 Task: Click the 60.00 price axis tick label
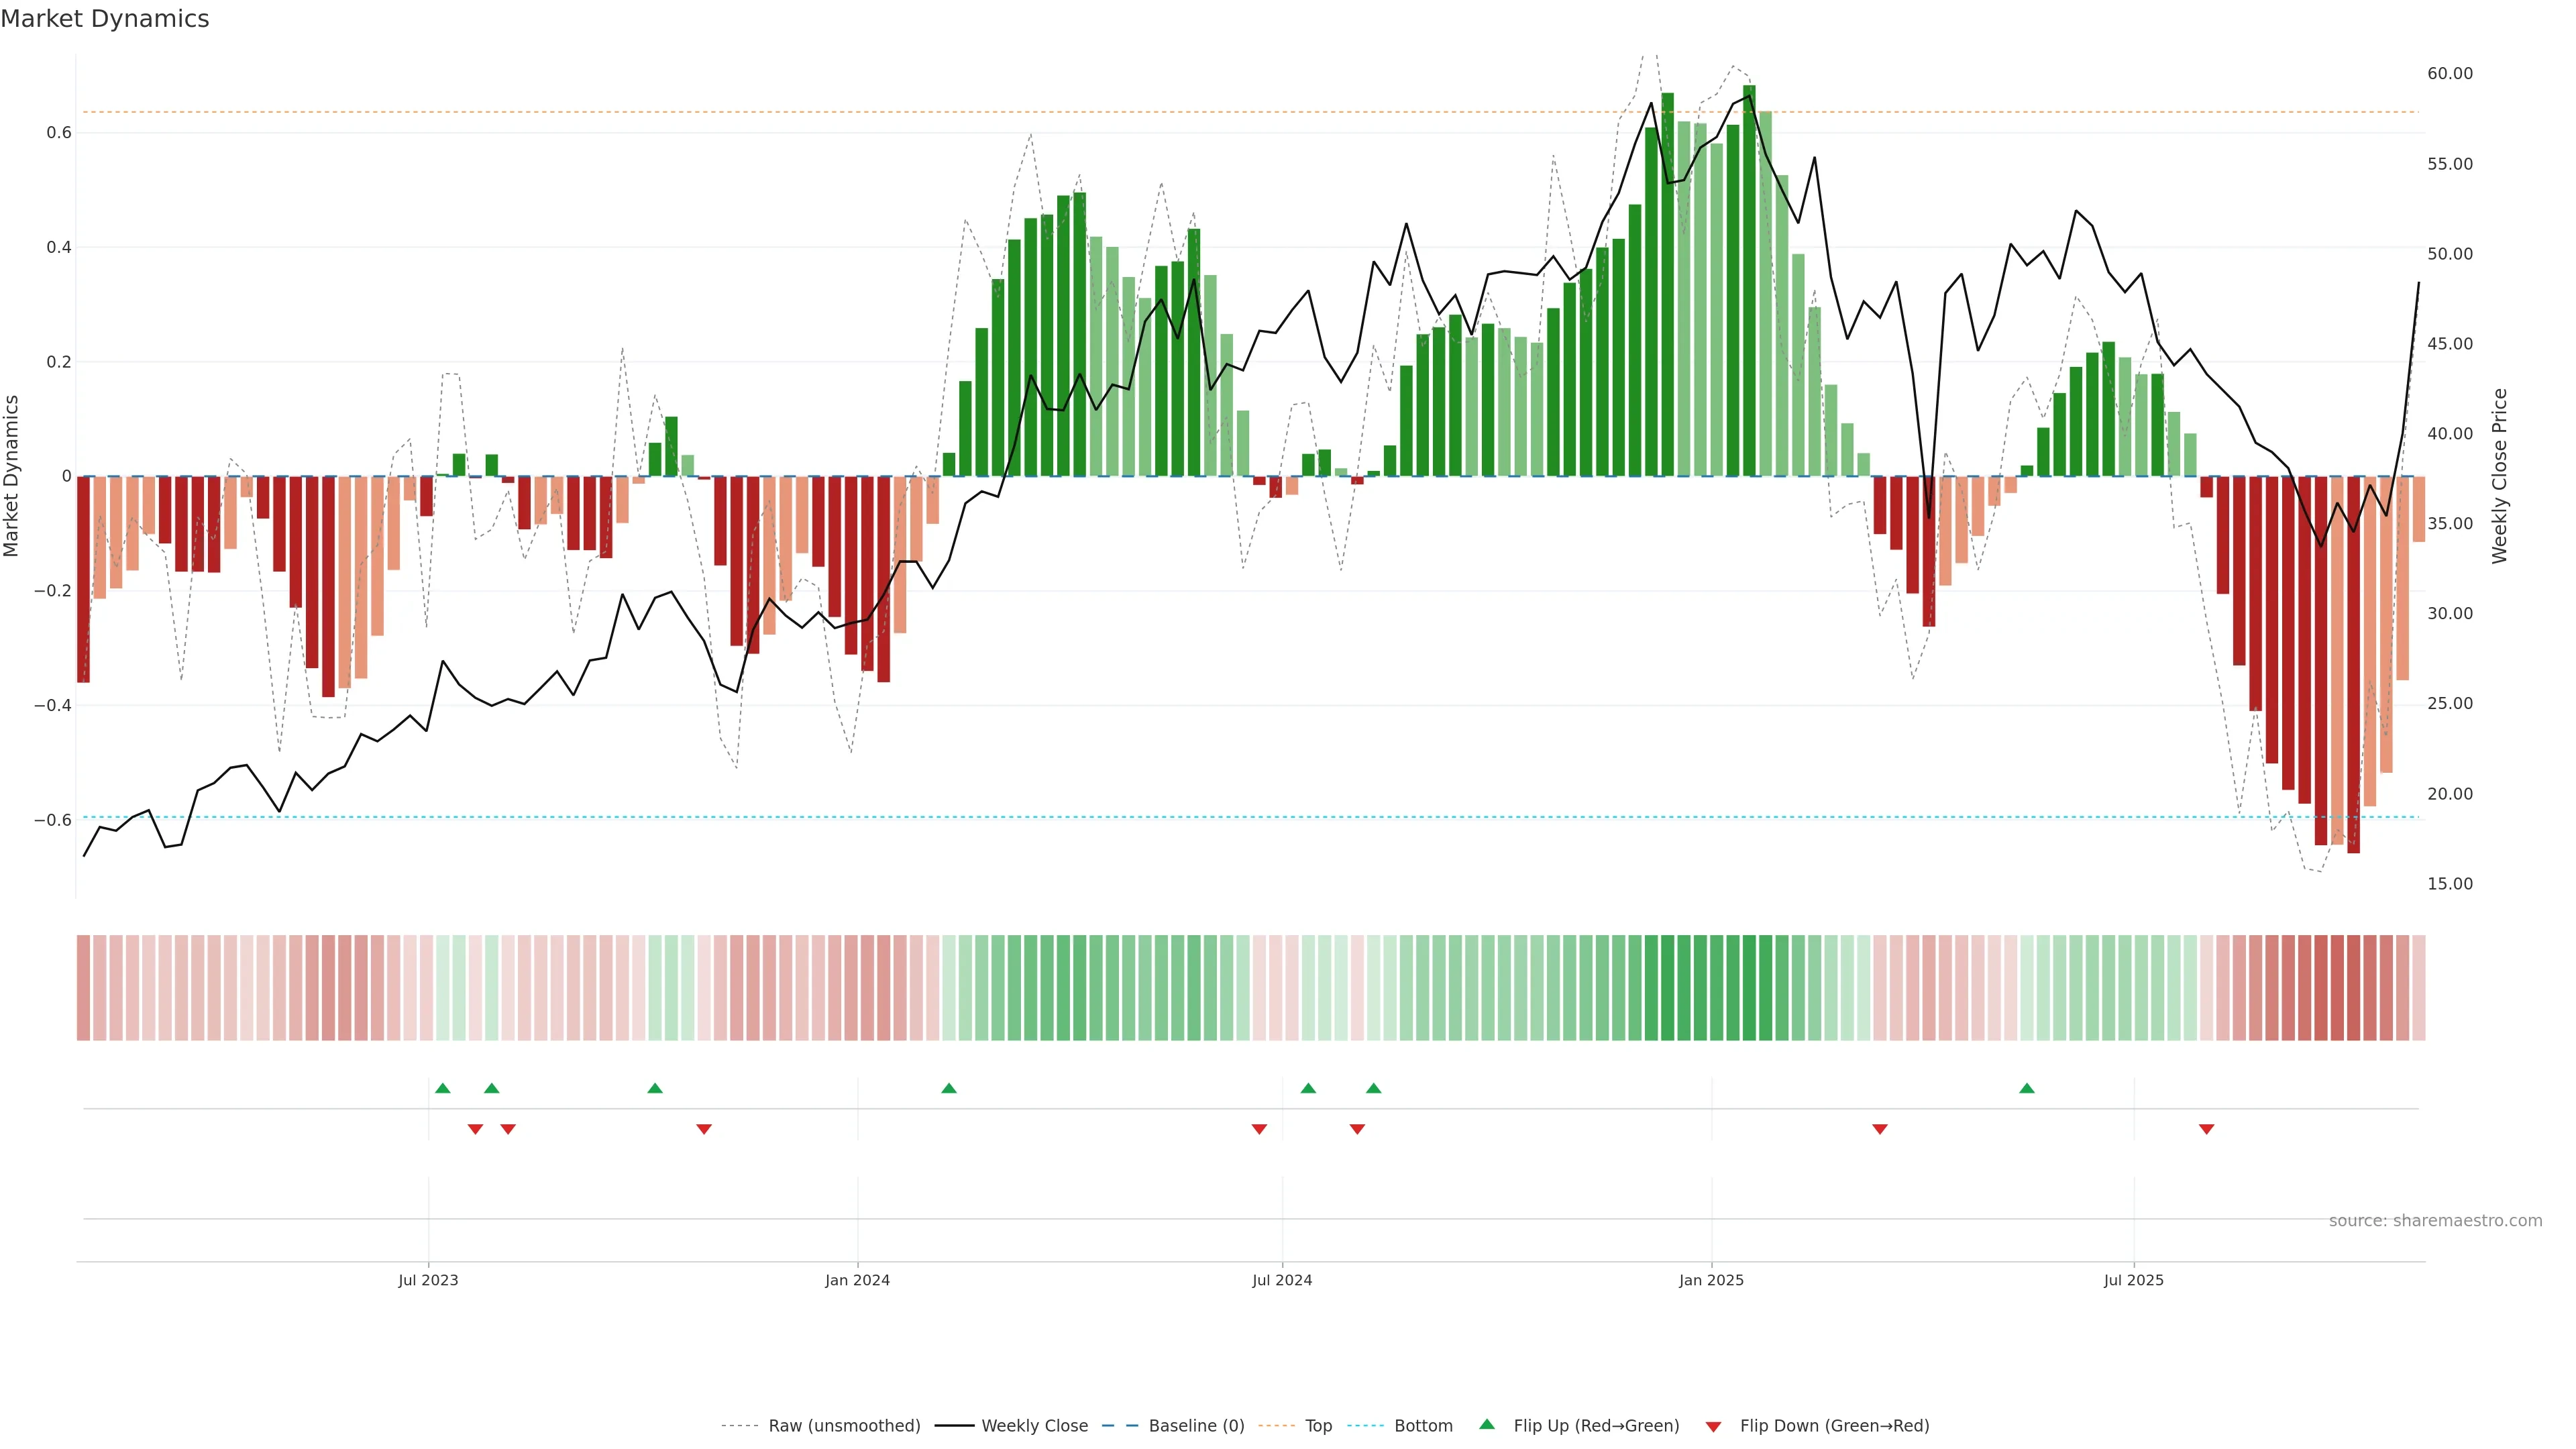point(2449,74)
